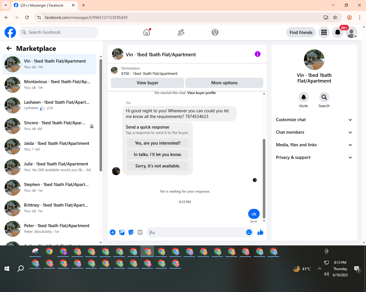Open the Chrome profile icon
The image size is (366, 292).
tap(349, 17)
